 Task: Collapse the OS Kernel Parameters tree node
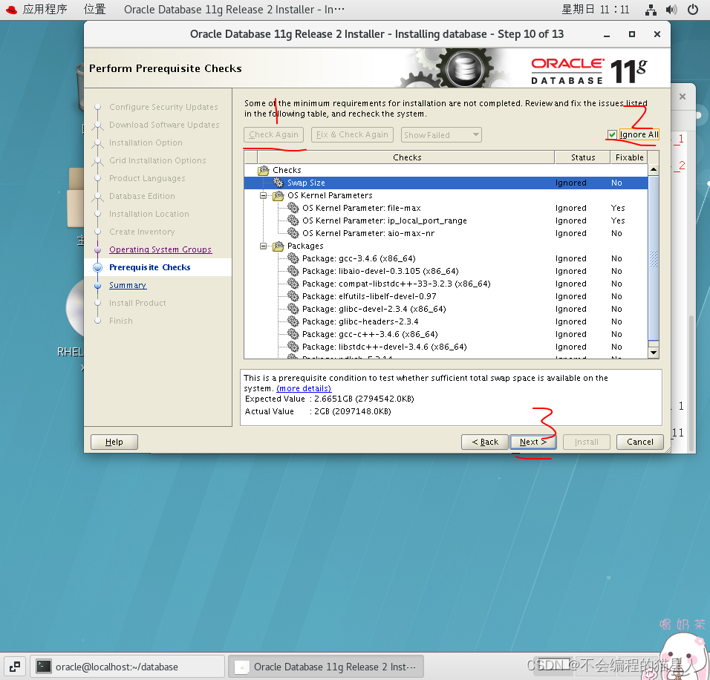click(x=264, y=195)
